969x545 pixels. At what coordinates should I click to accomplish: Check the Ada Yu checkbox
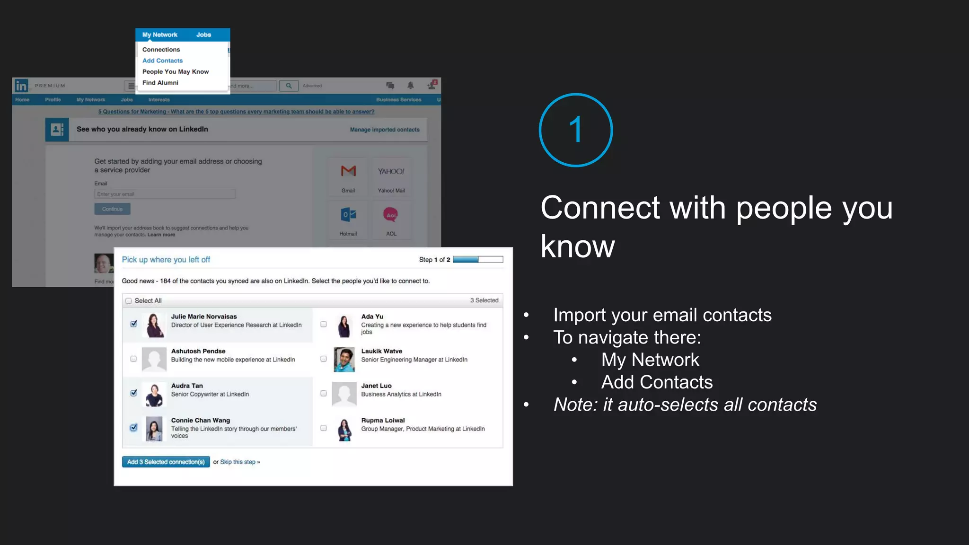click(x=324, y=324)
